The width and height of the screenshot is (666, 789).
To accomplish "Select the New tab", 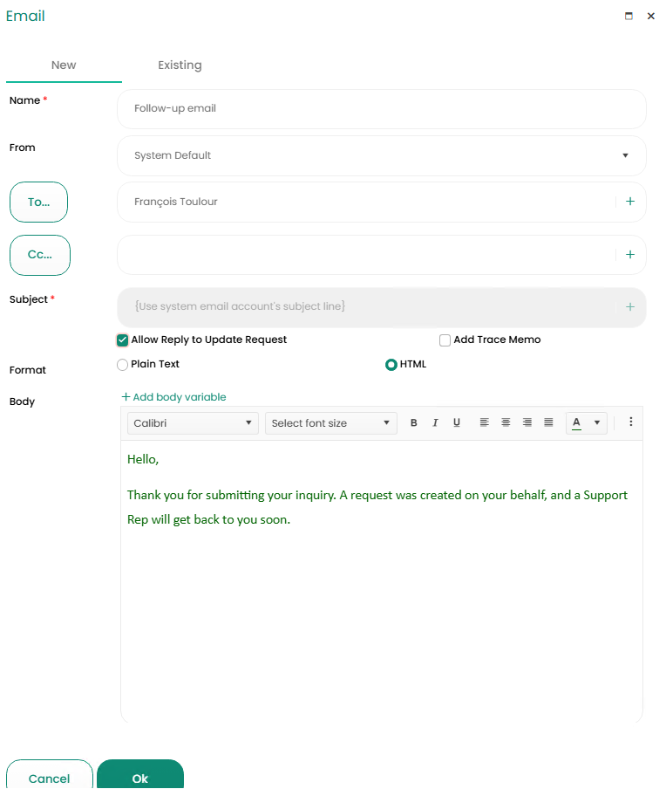I will (x=64, y=65).
